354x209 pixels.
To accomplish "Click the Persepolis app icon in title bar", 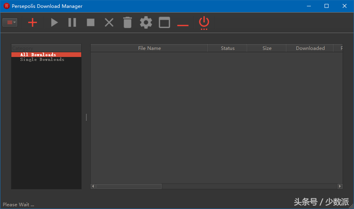I will 7,6.
